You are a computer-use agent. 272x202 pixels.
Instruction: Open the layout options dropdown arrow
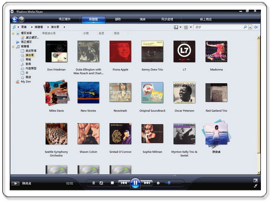coord(181,27)
